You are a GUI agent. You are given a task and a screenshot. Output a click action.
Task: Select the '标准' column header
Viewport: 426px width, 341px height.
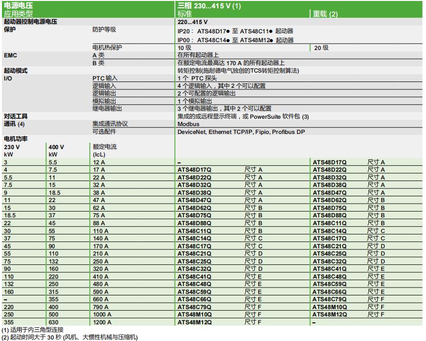click(185, 14)
